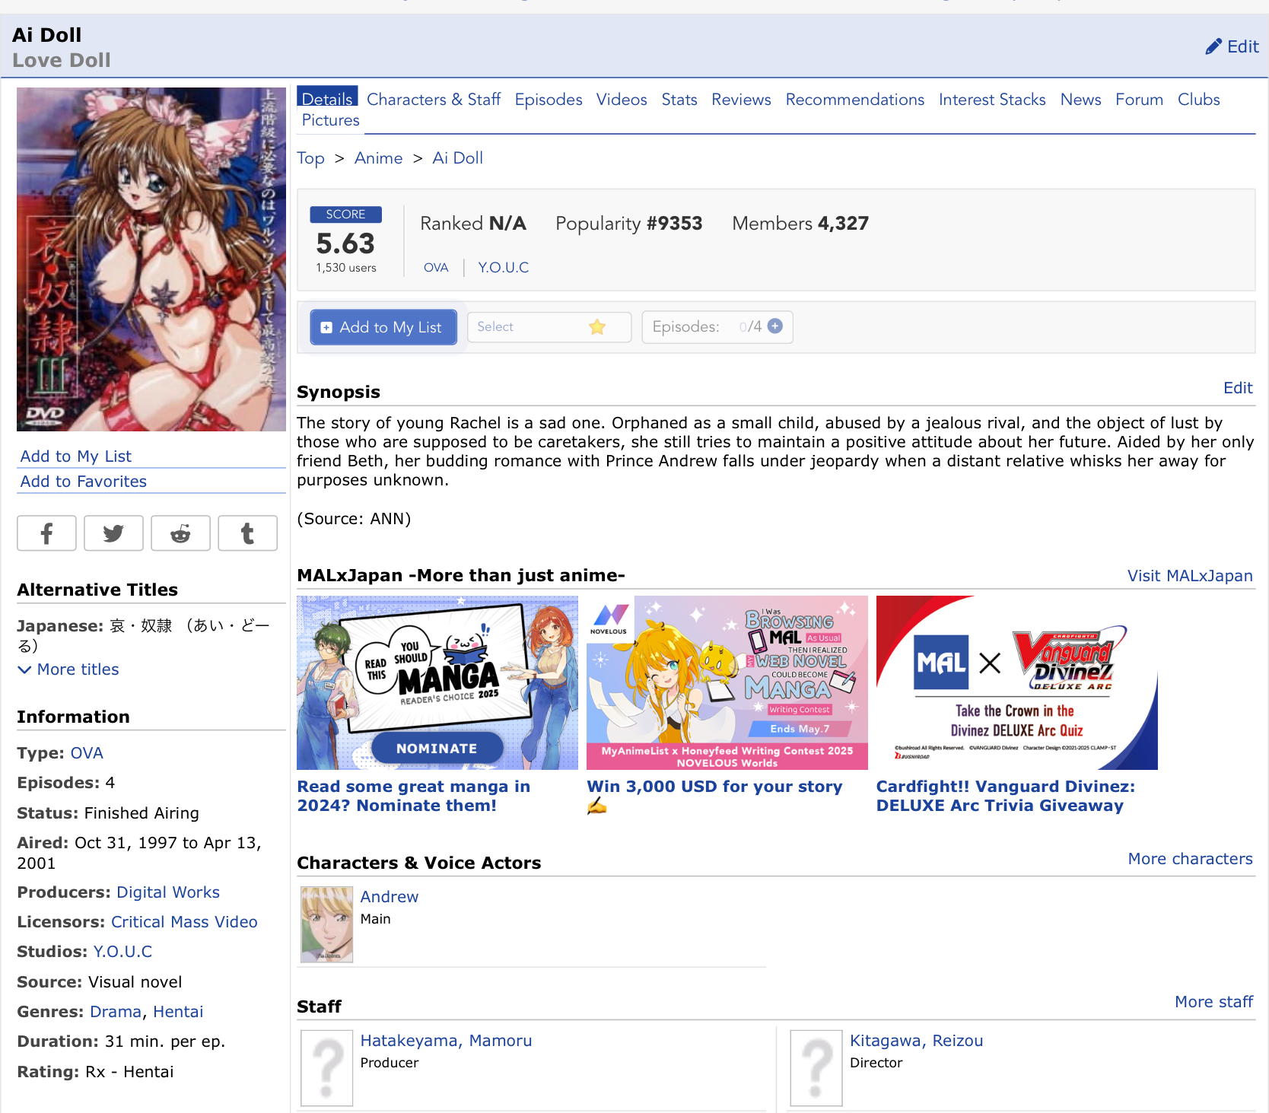
Task: Click the anime cover image
Action: click(x=151, y=259)
